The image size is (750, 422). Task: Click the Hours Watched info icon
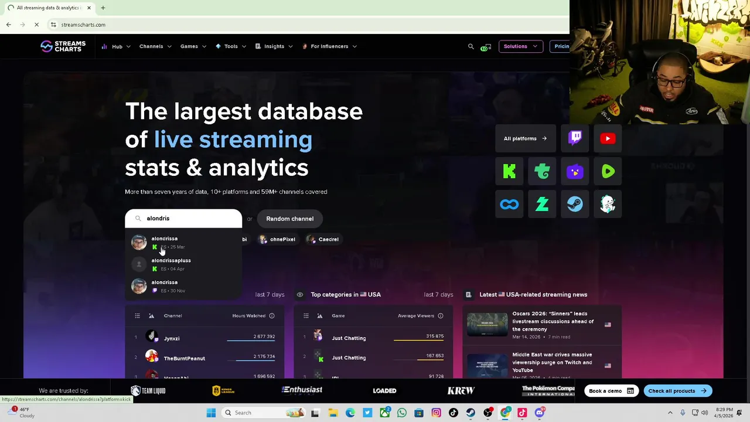[272, 316]
